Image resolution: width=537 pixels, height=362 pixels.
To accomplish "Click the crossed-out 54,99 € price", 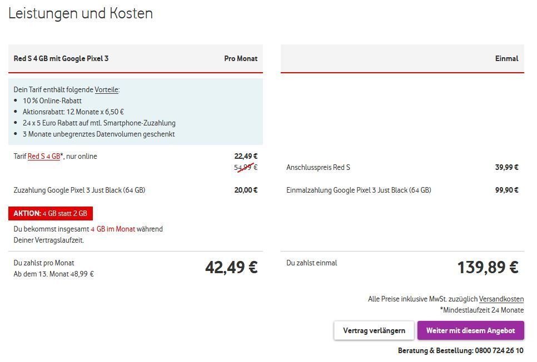I will coord(246,167).
